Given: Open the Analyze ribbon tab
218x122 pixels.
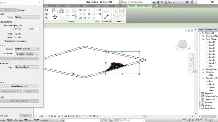Looking at the screenshot, I should point(63,6).
